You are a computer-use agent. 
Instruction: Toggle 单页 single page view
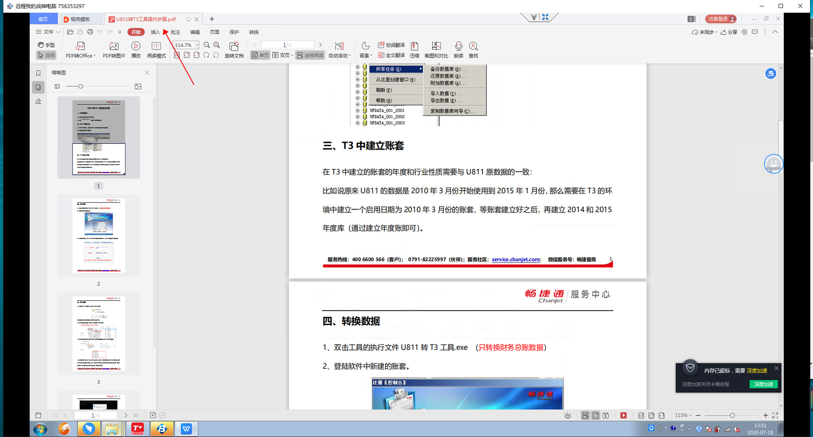point(260,55)
